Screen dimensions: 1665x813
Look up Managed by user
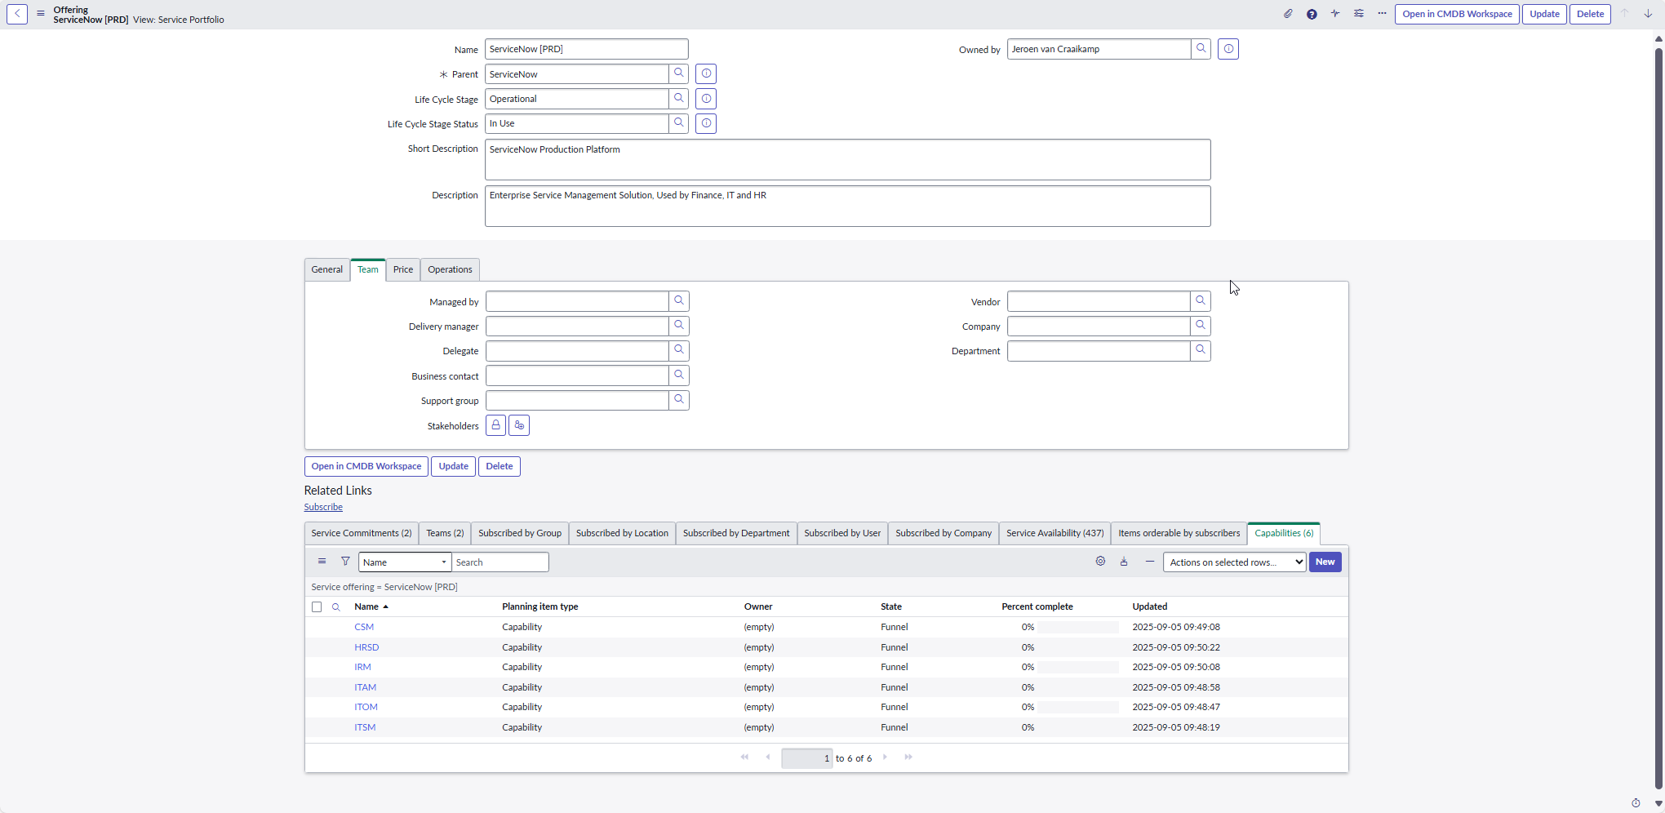click(679, 301)
